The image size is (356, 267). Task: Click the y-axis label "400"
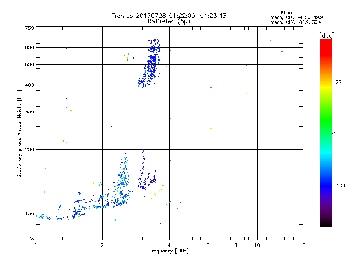point(29,85)
